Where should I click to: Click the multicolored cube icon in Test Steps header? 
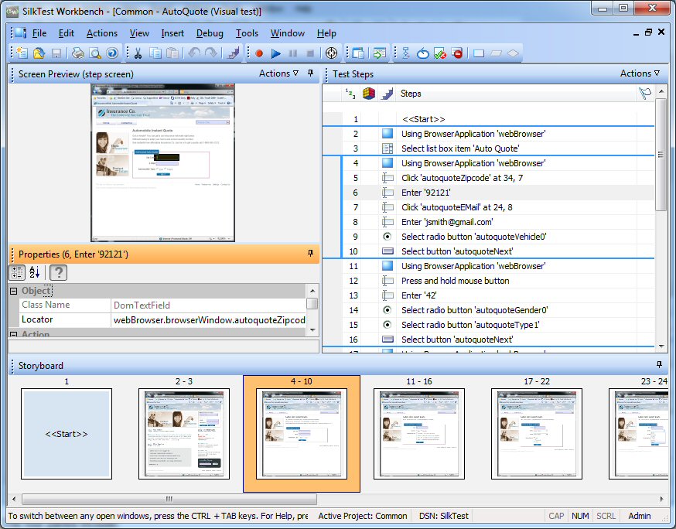pyautogui.click(x=367, y=93)
